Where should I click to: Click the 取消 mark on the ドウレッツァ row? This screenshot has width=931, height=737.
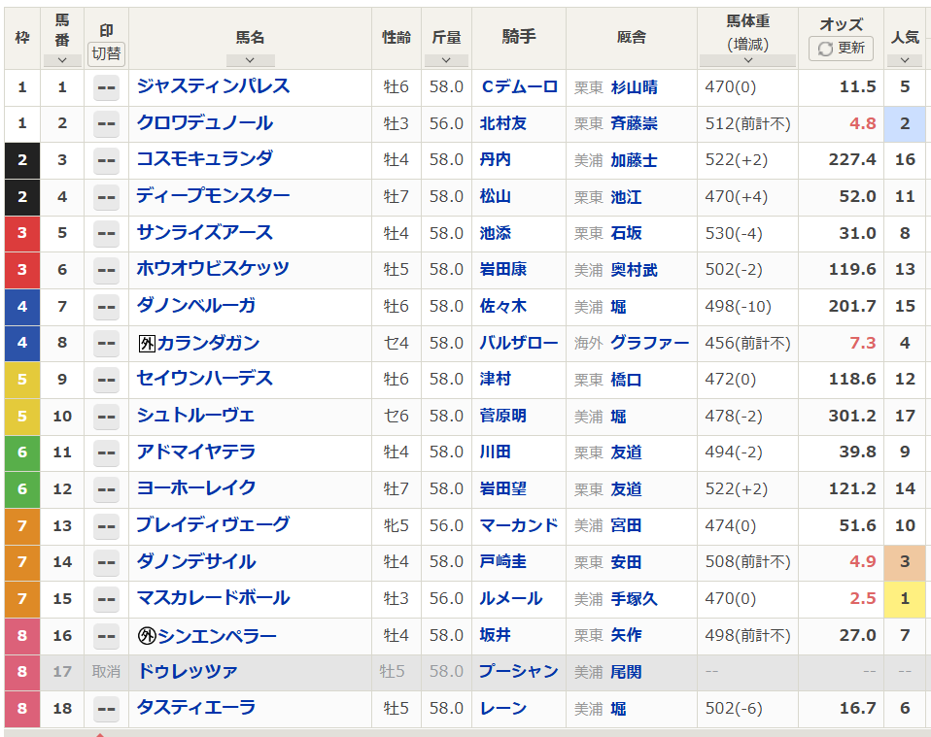(x=106, y=673)
